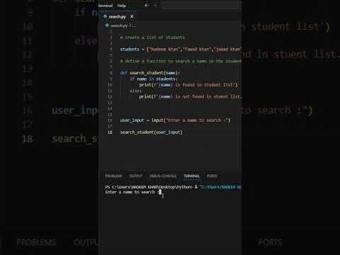Viewport: 340px width, 255px height.
Task: Click the search_student(user_input) call on line 18
Action: click(151, 132)
